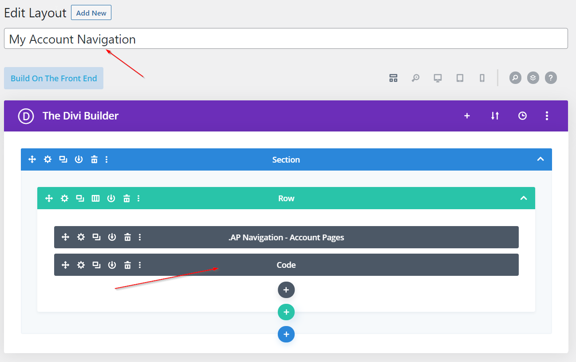Open Code module three-dot options
The height and width of the screenshot is (362, 576).
(x=140, y=265)
